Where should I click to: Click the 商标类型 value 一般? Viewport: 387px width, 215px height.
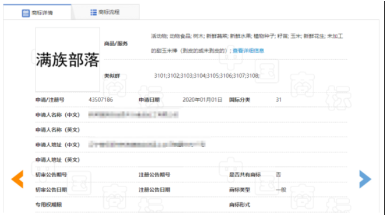click(281, 189)
